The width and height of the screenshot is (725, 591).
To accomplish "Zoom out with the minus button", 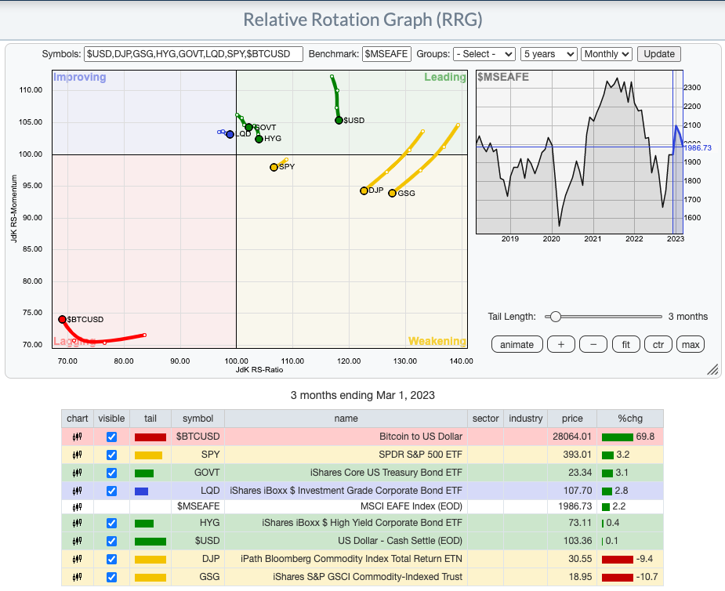I will click(x=593, y=345).
